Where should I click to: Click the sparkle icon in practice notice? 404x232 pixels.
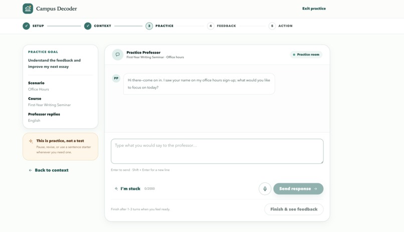point(31,141)
